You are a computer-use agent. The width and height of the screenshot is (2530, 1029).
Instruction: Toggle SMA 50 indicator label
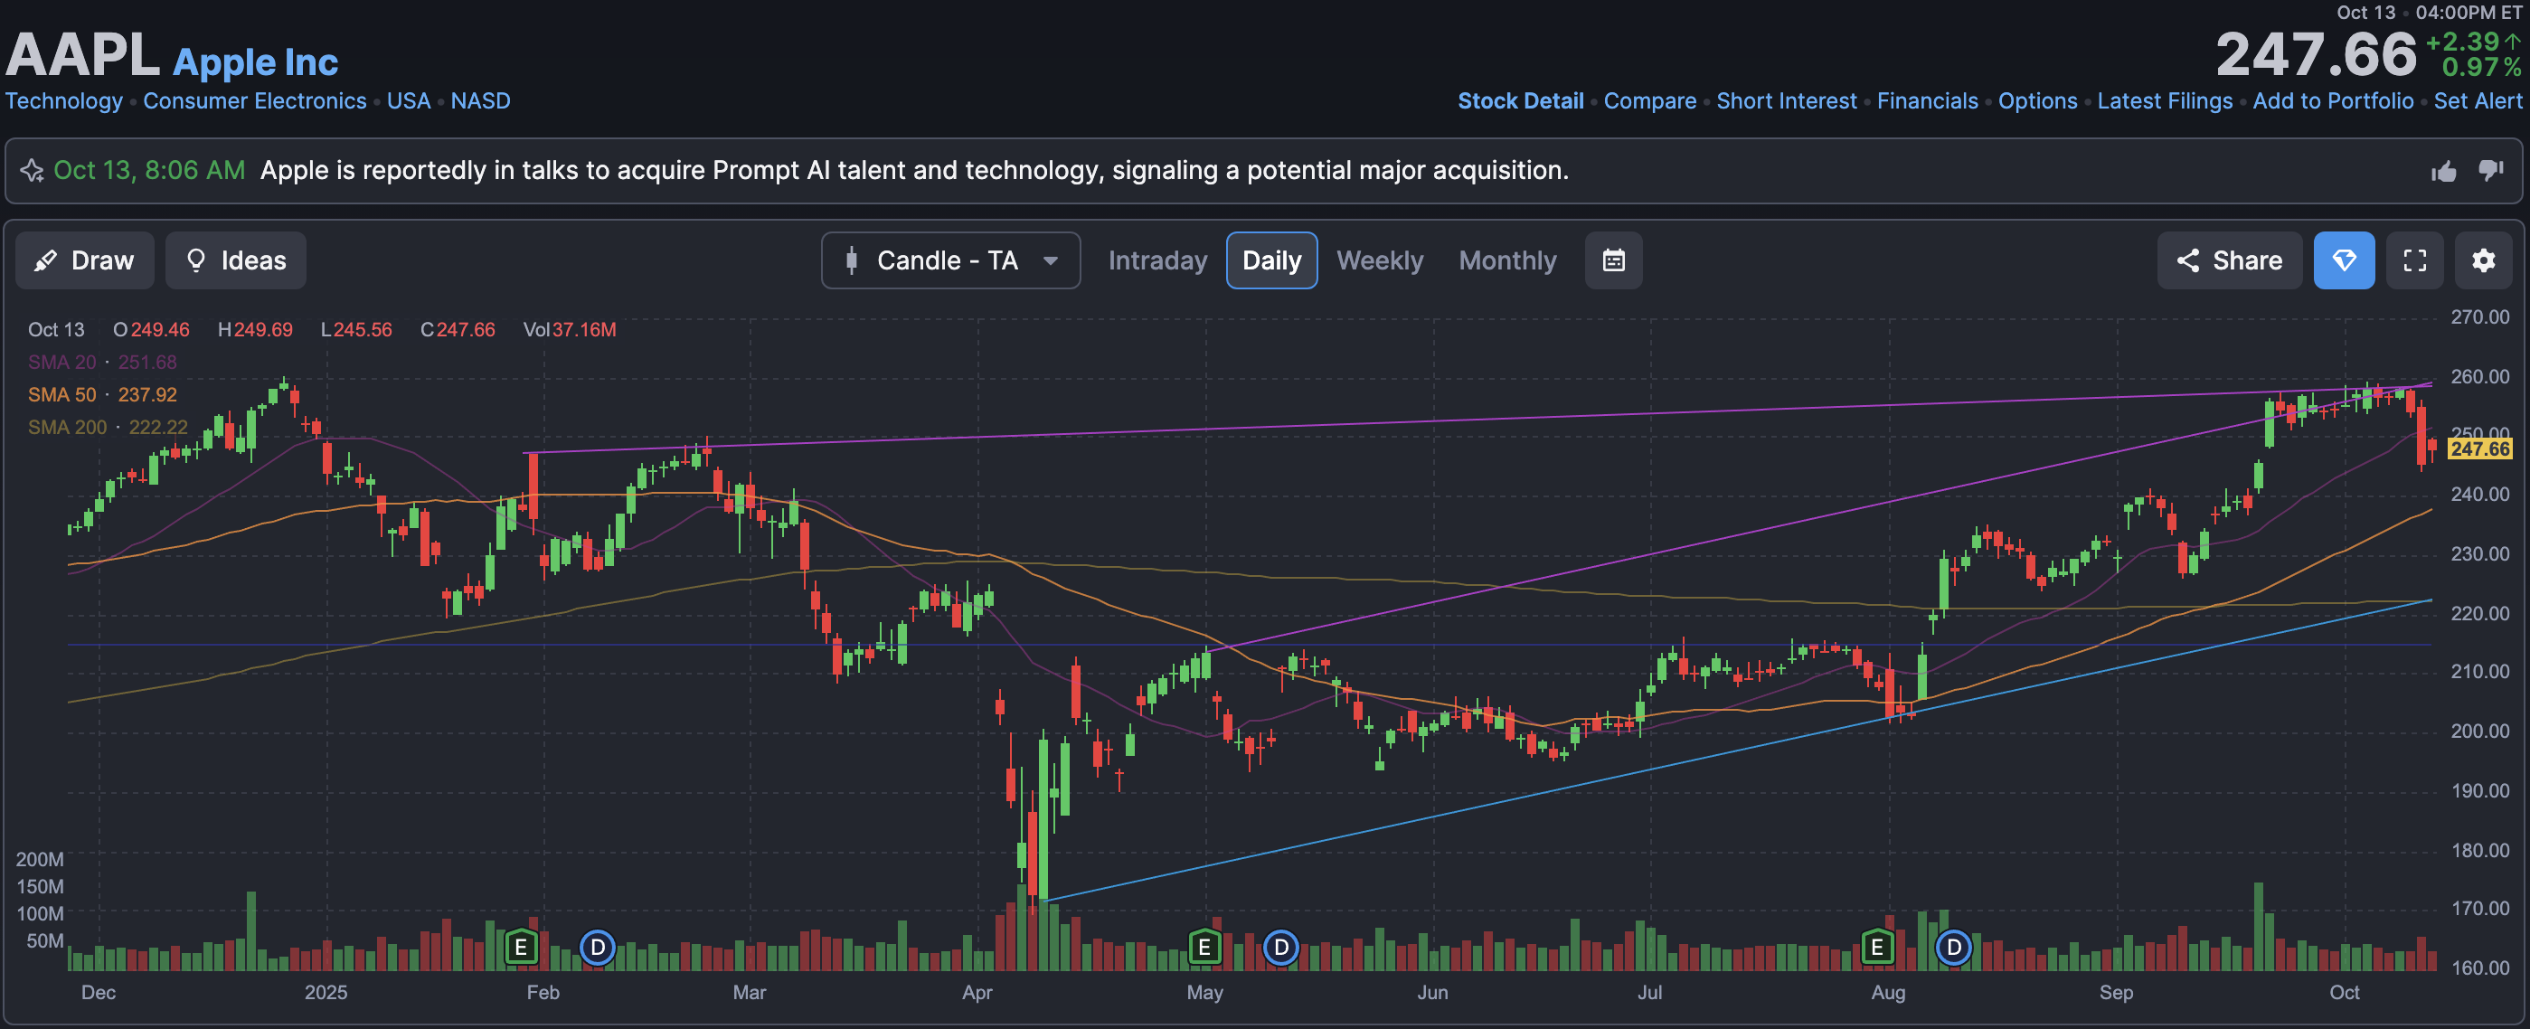61,395
